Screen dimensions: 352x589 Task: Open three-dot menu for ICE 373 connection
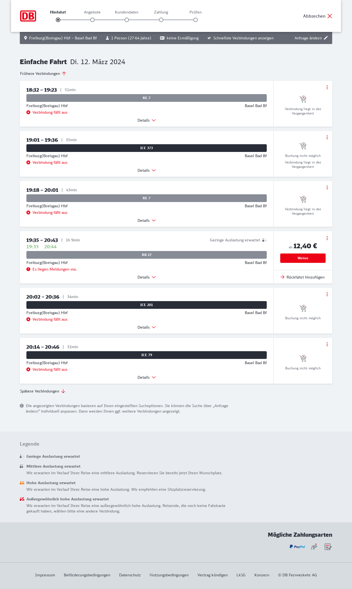coord(327,137)
